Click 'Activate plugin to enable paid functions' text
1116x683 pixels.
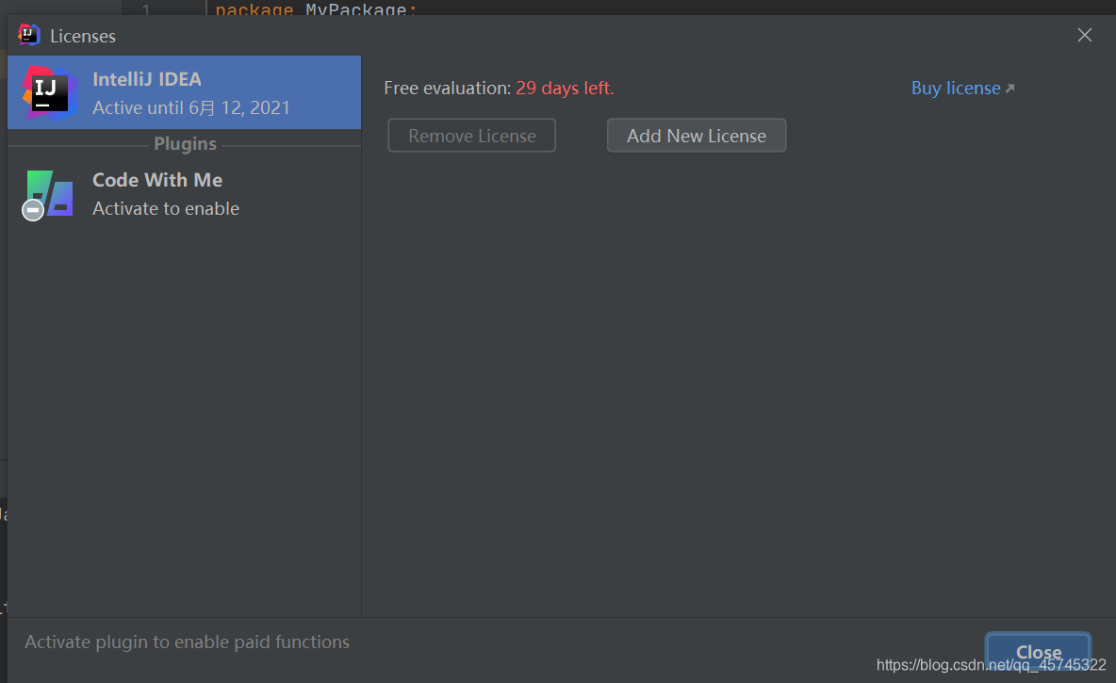[188, 642]
